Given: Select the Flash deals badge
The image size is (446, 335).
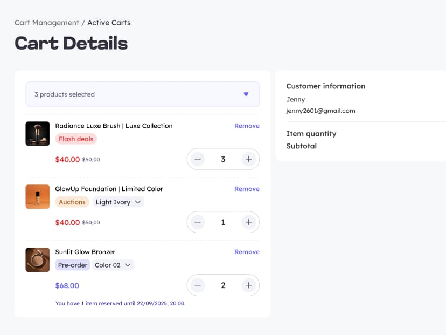Looking at the screenshot, I should pyautogui.click(x=76, y=139).
